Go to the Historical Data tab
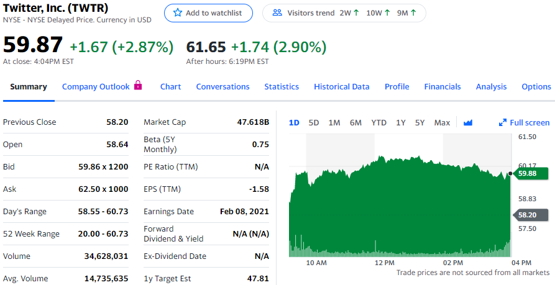Screen dimensions: 555x285 341,87
